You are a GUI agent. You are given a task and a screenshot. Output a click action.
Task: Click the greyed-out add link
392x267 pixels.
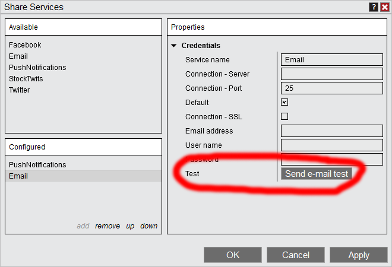83,226
